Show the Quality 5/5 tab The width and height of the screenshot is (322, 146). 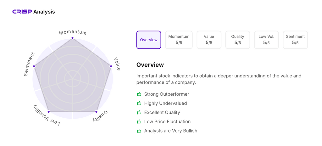pos(238,40)
